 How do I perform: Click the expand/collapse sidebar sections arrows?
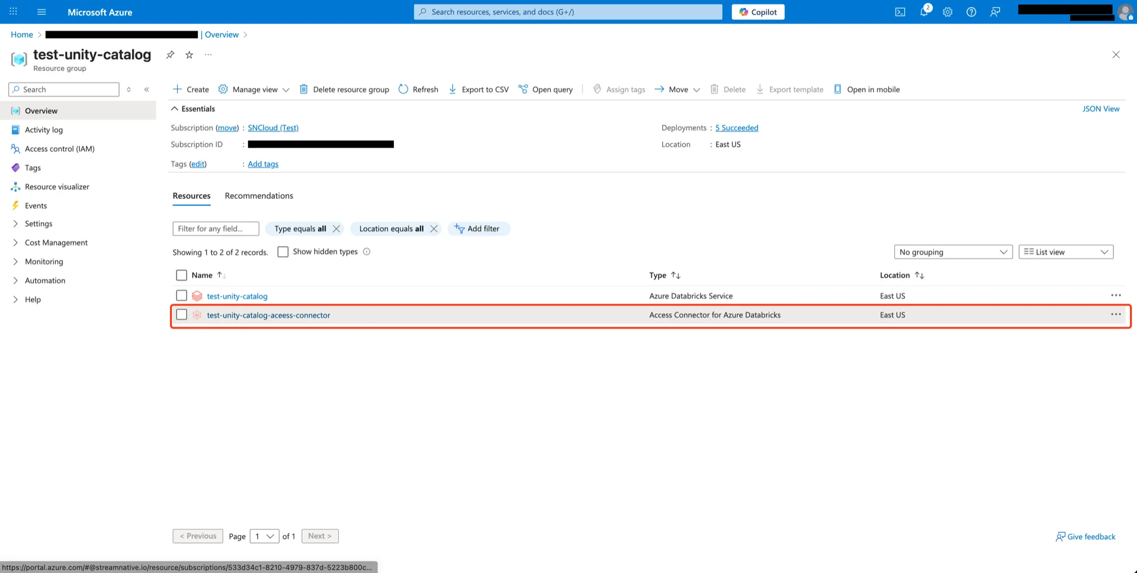click(x=129, y=89)
